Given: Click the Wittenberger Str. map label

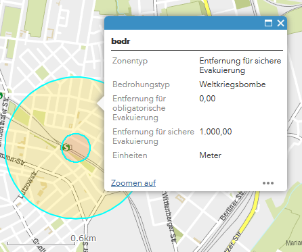Looking at the screenshot, I should (x=169, y=218).
